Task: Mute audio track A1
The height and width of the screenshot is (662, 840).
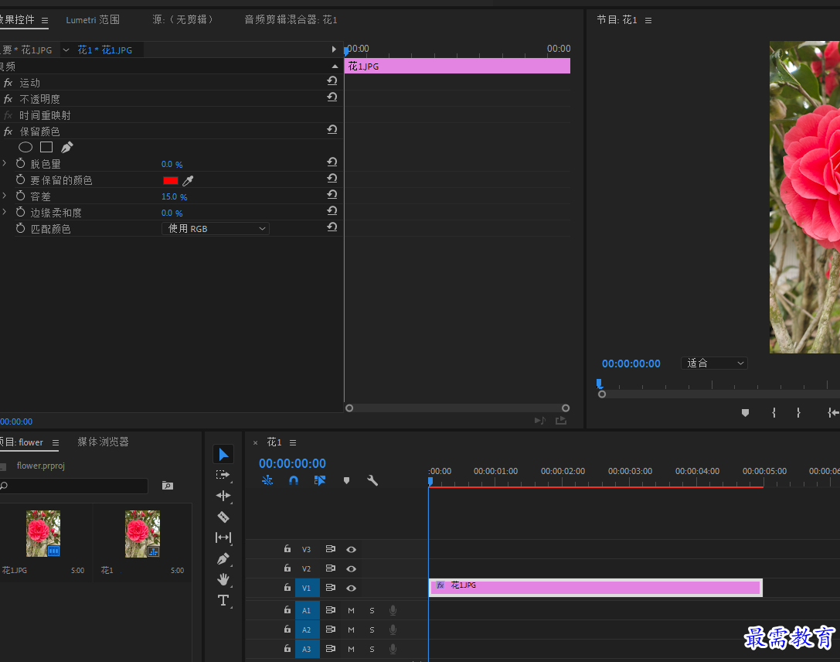Action: pos(352,610)
